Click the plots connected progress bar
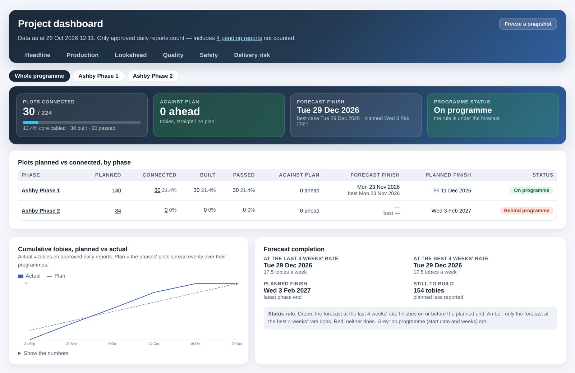 (82, 123)
